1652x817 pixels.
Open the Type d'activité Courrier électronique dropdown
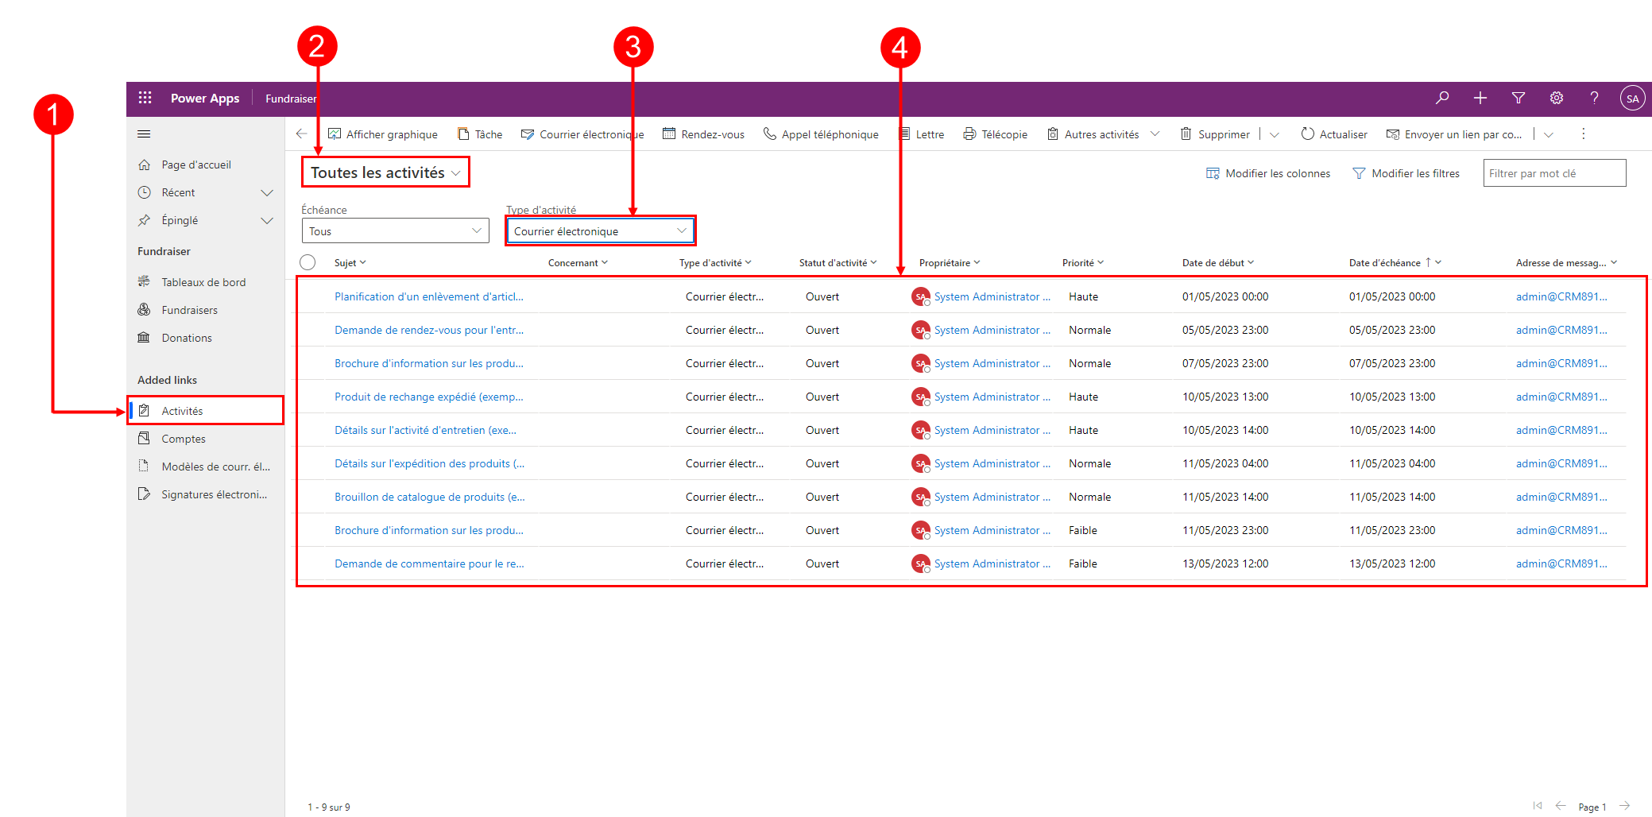600,230
